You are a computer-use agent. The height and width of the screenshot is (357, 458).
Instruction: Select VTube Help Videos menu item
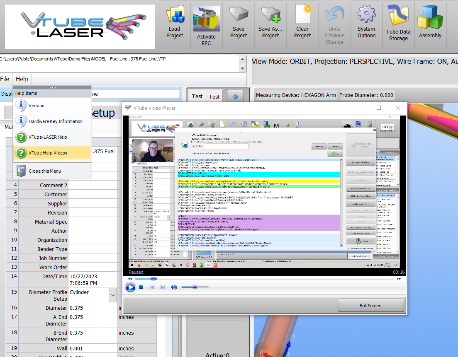pos(52,153)
